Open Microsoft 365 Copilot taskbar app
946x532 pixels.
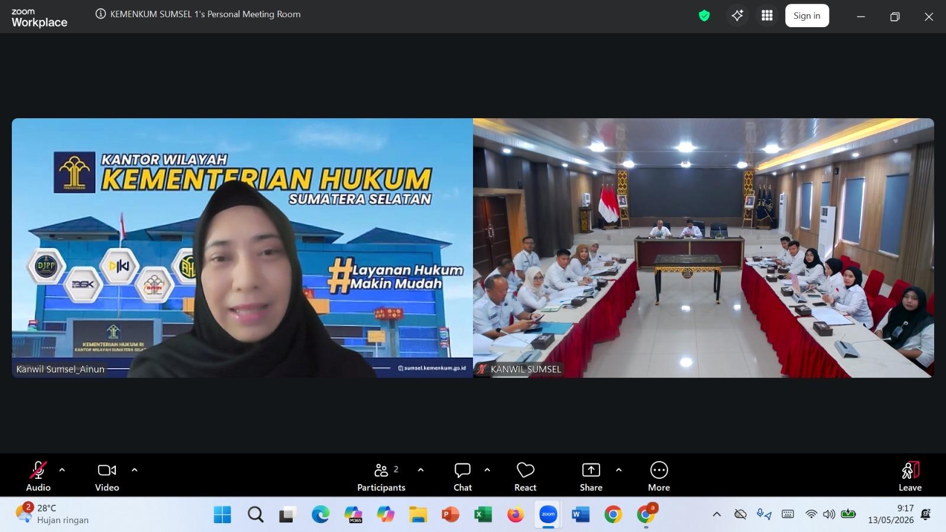pos(353,515)
